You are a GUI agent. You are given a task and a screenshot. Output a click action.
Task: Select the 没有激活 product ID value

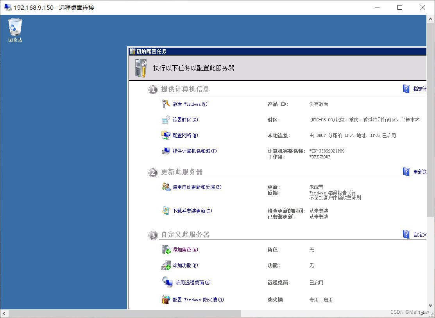pos(319,104)
